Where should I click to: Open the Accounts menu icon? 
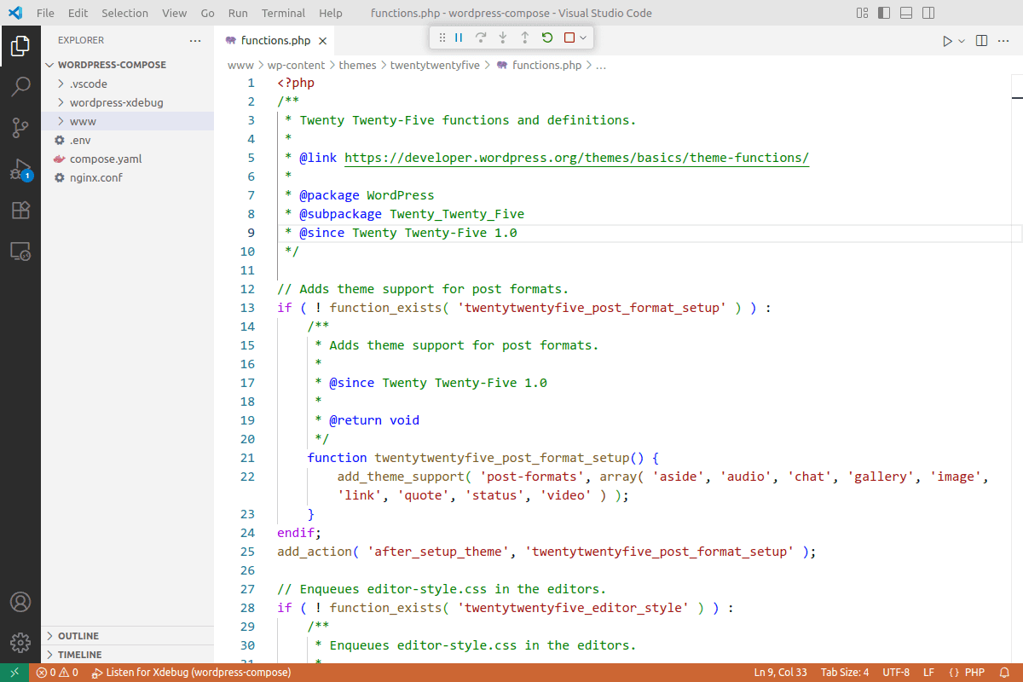[x=20, y=602]
